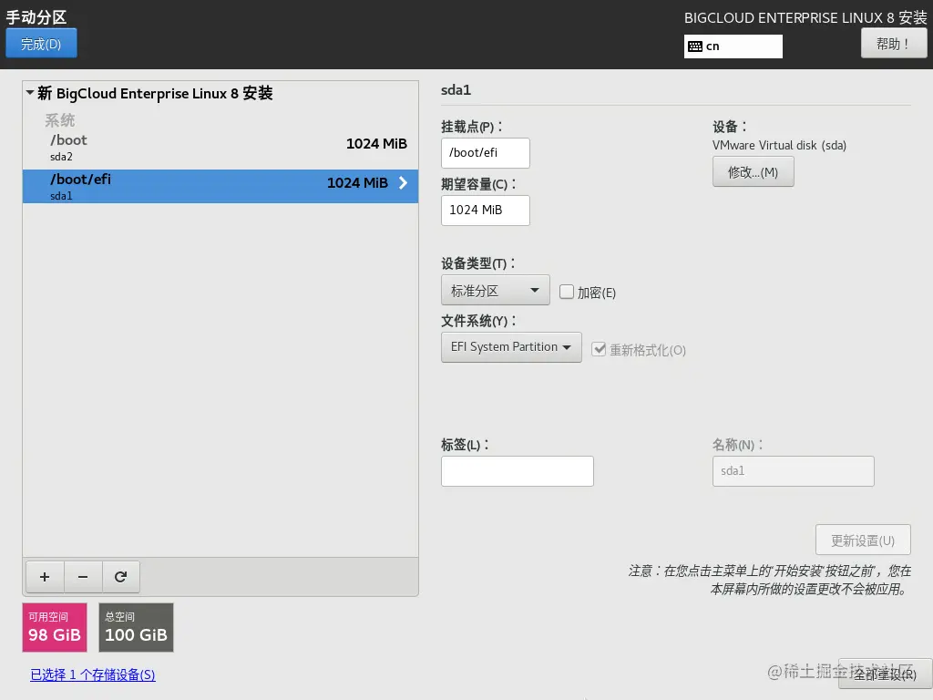Select the /boot/efi sda1 partition row
933x700 pixels.
click(x=220, y=186)
